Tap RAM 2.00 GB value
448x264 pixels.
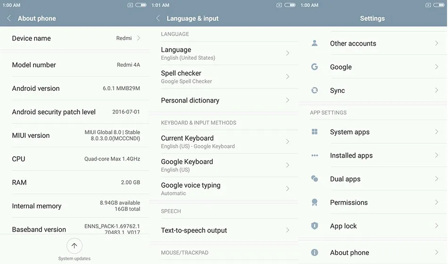(130, 182)
